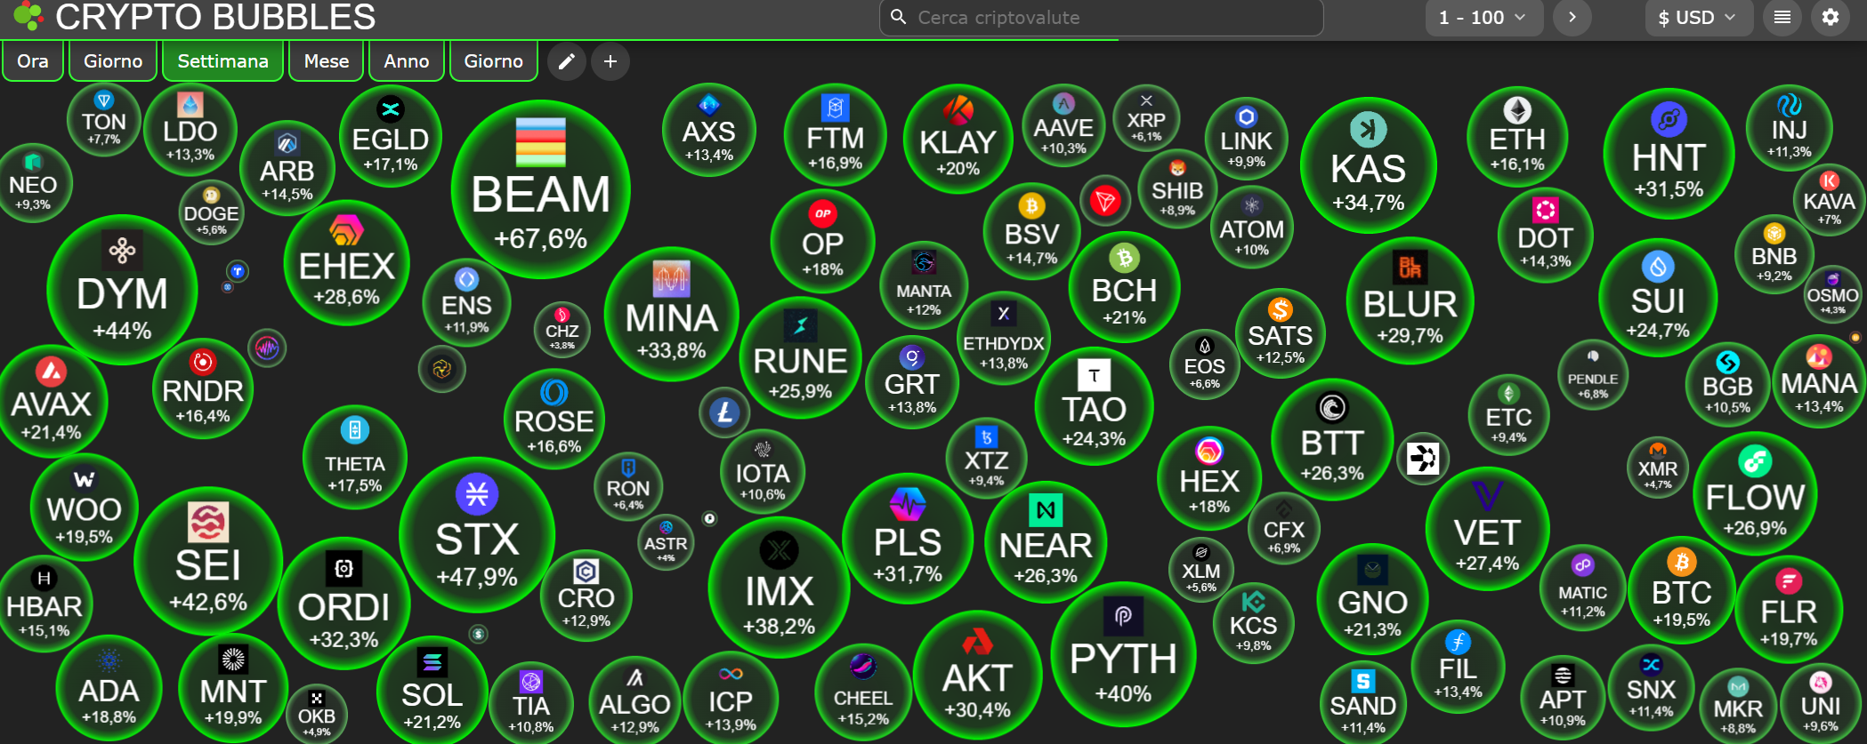Viewport: 1867px width, 744px height.
Task: Select the GNO bubble
Action: click(1372, 600)
